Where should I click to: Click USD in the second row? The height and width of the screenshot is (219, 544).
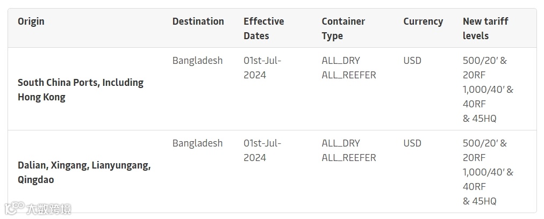click(412, 143)
